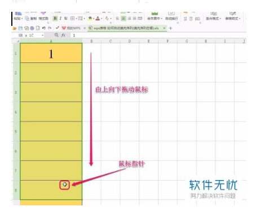Open the Name Box dropdown arrow

coord(42,35)
